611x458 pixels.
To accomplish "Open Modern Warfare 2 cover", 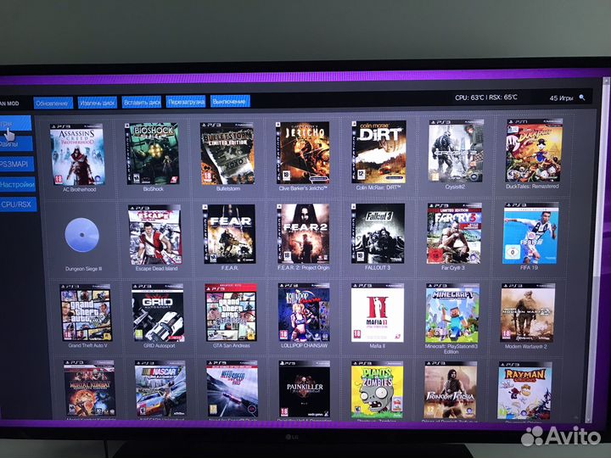I will point(527,313).
